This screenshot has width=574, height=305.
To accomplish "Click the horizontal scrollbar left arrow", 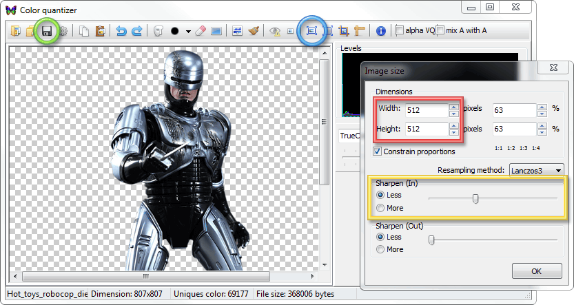I will click(x=15, y=276).
